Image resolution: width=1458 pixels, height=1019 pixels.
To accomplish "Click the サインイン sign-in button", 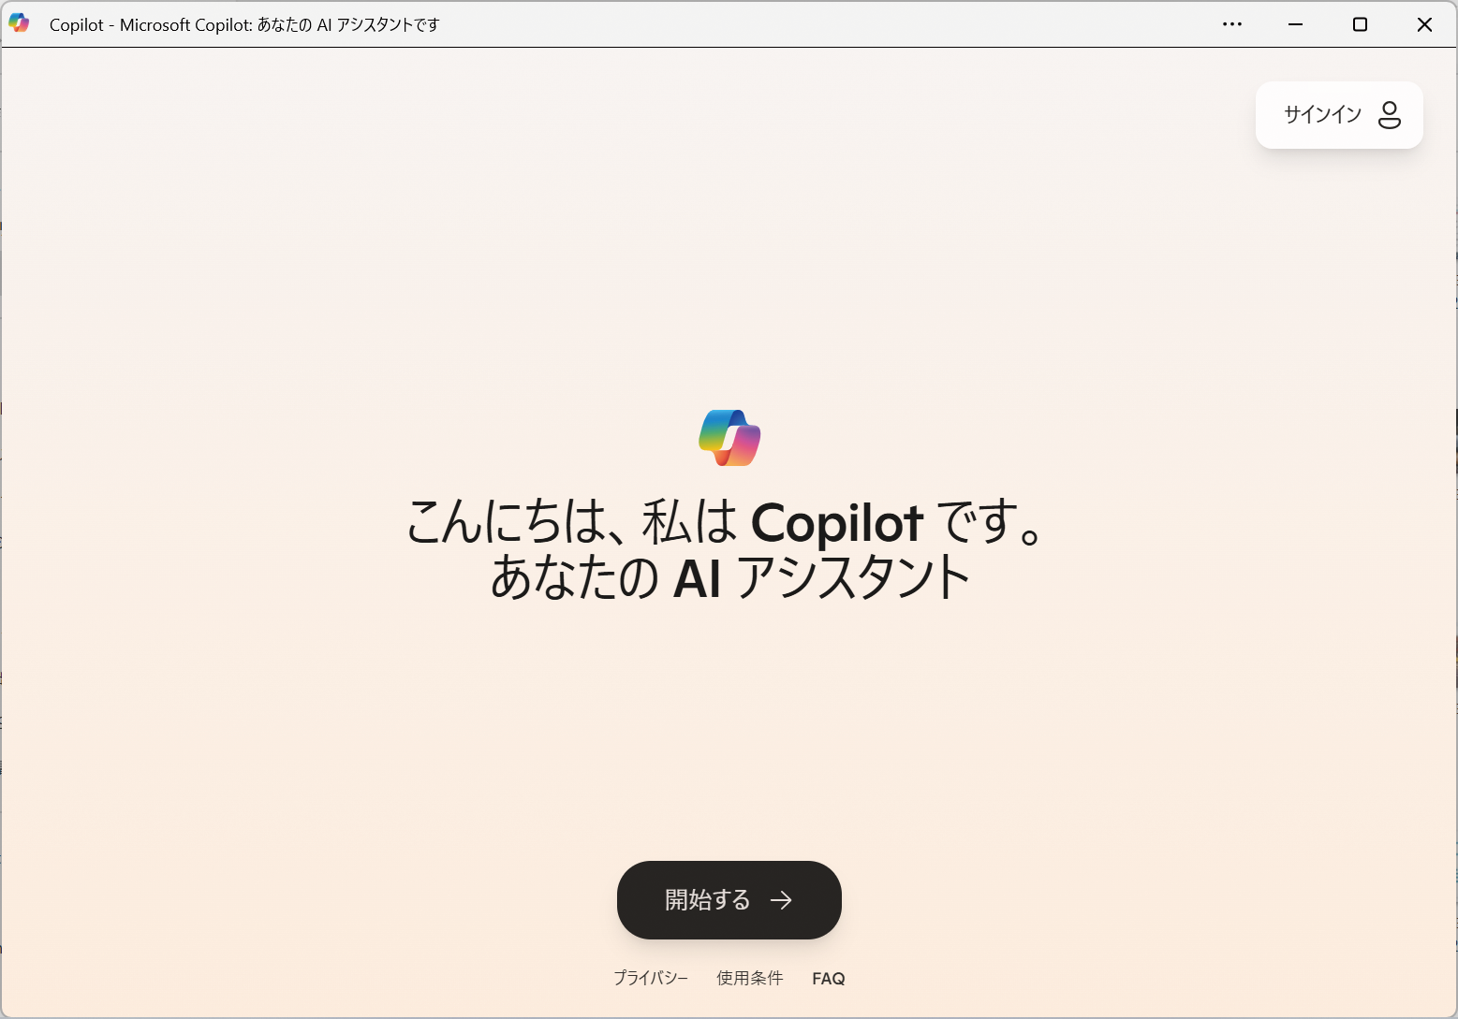I will coord(1339,115).
